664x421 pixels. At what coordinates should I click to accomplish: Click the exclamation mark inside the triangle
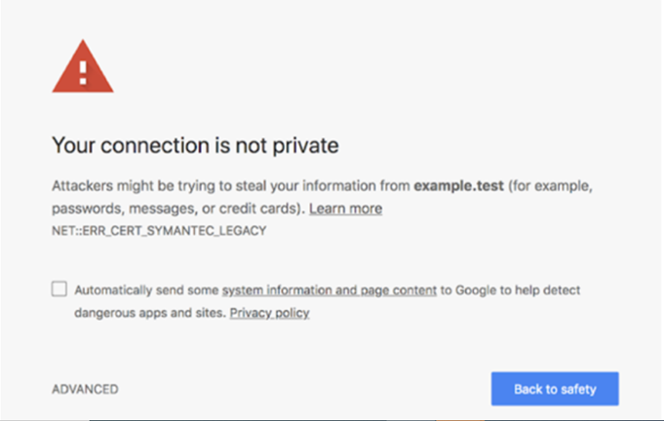pyautogui.click(x=84, y=72)
